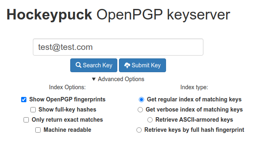259x146 pixels.
Task: Enable the Machine readable checkbox
Action: [38, 130]
